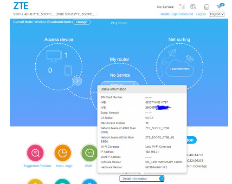Click the ZTE_5GCPE_F76B network name value
Viewport: 232px width, 184px height.
pyautogui.click(x=157, y=128)
